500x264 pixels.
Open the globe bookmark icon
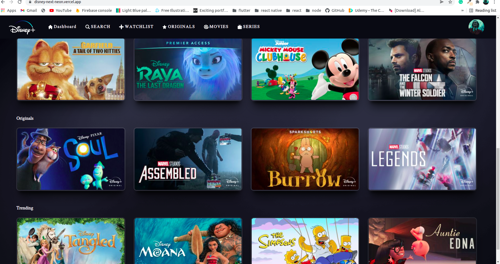[43, 10]
